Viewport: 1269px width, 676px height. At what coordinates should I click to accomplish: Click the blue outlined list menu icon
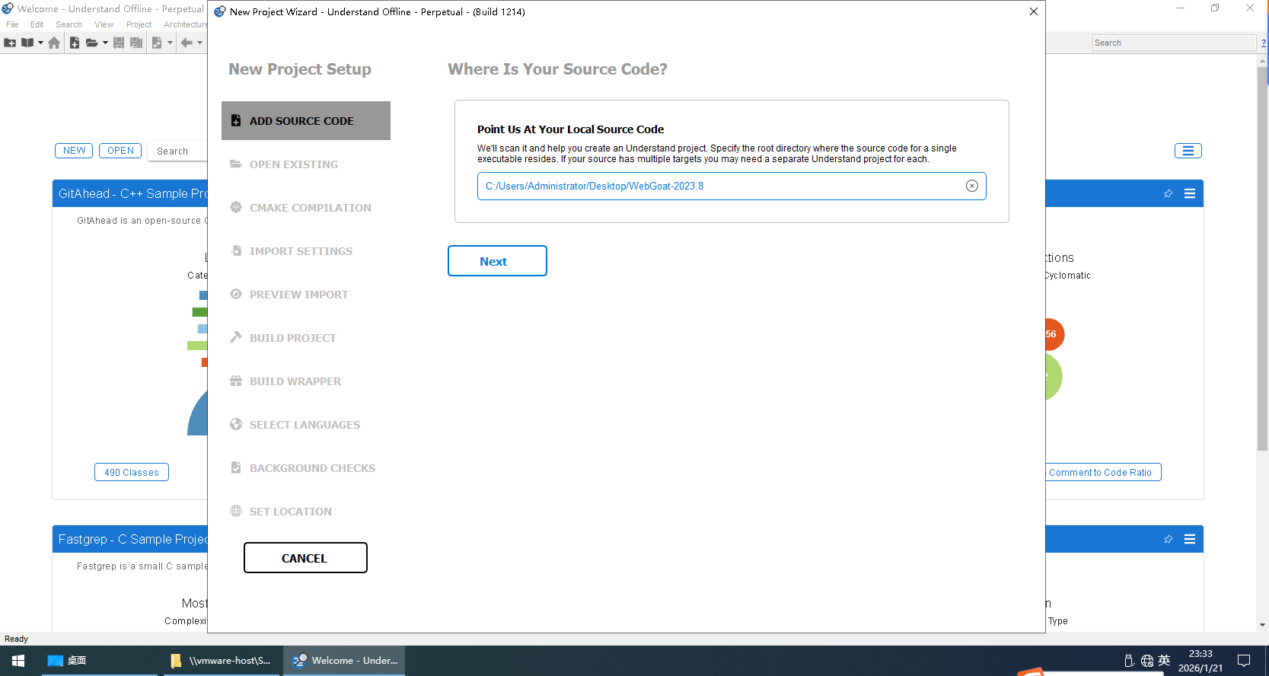coord(1188,151)
